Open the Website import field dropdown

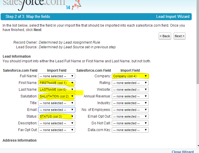tap(130, 90)
